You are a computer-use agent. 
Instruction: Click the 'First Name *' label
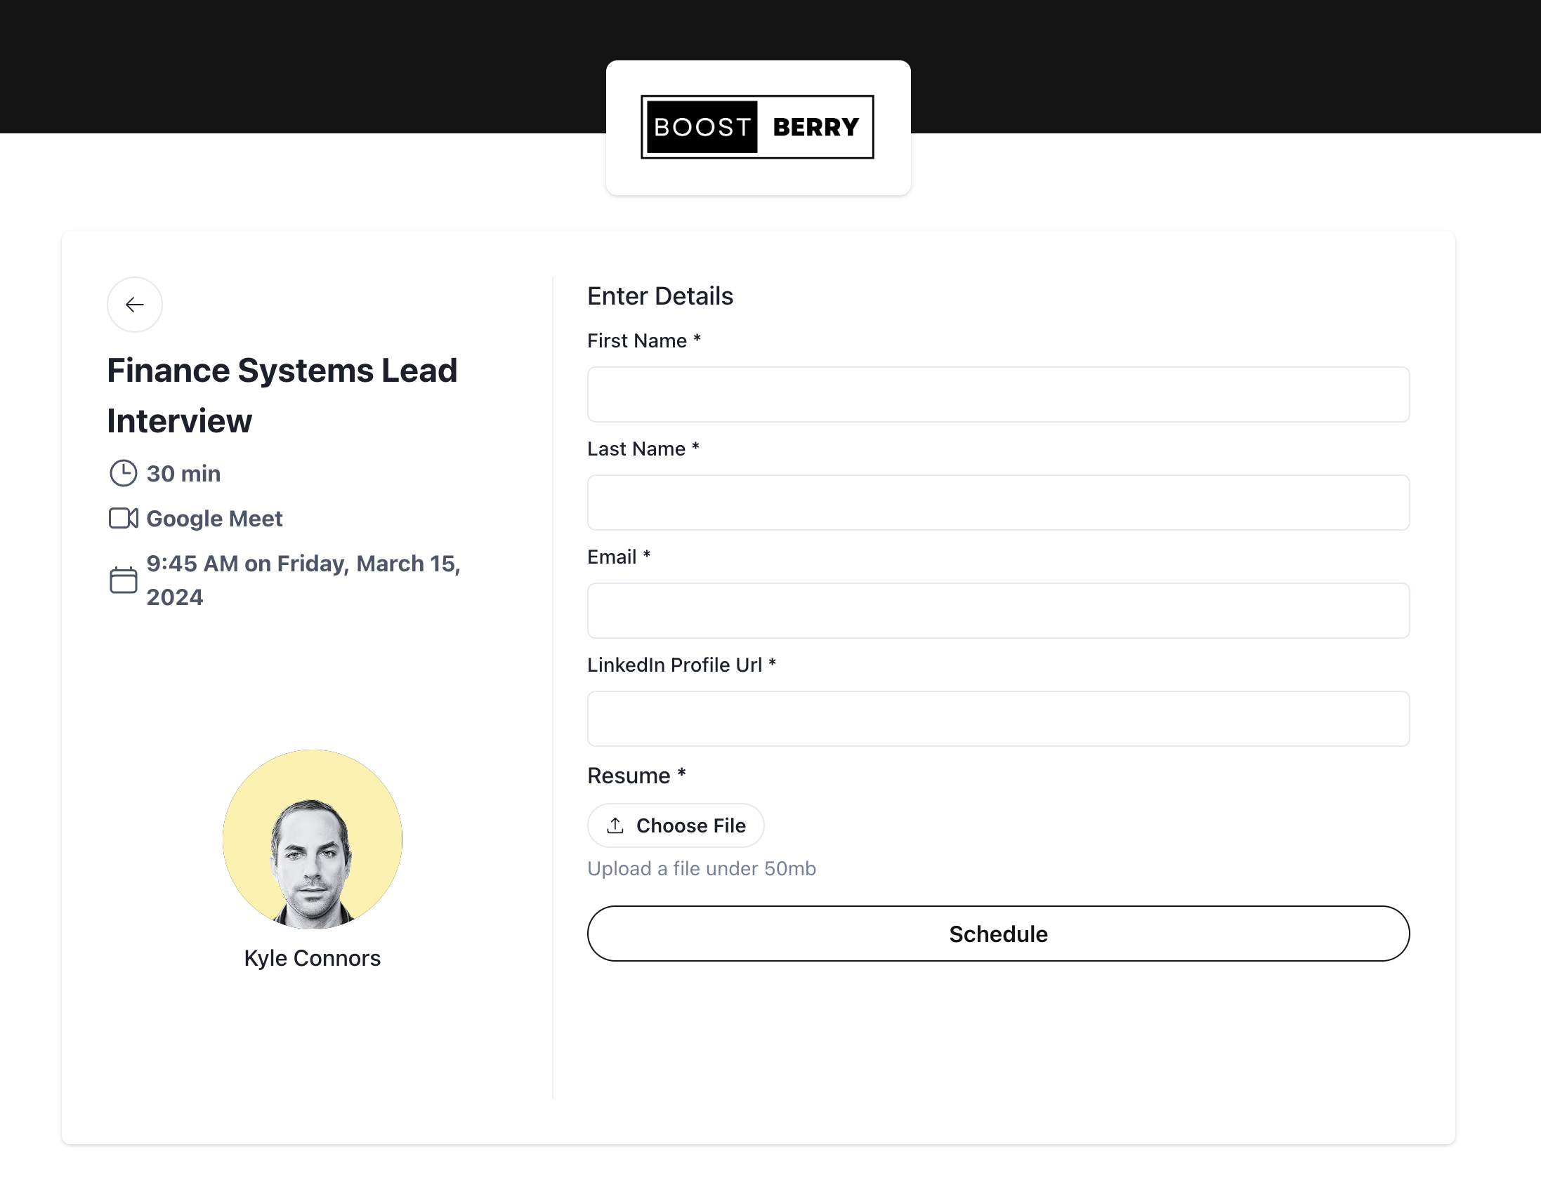(x=644, y=340)
